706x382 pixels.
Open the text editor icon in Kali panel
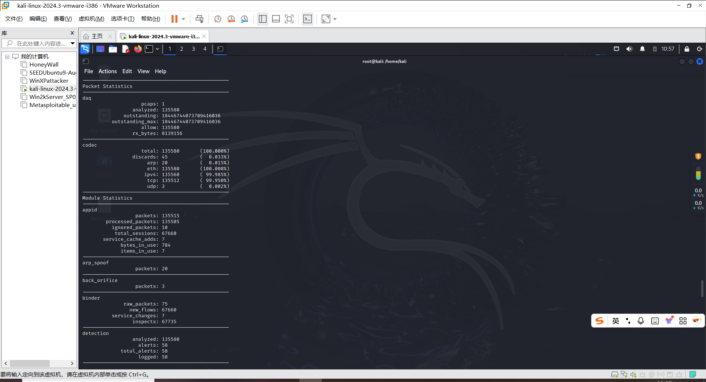click(x=125, y=49)
